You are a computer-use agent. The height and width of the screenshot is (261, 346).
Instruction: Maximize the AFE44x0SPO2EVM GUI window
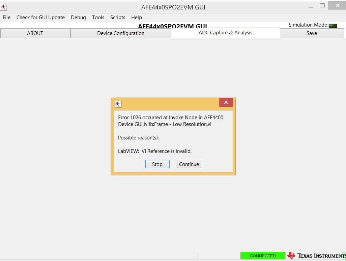(322, 6)
